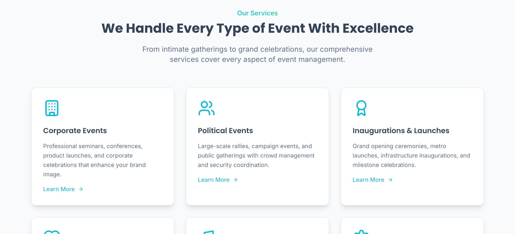The height and width of the screenshot is (234, 515).
Task: Click the Political Events people icon
Action: (x=206, y=108)
